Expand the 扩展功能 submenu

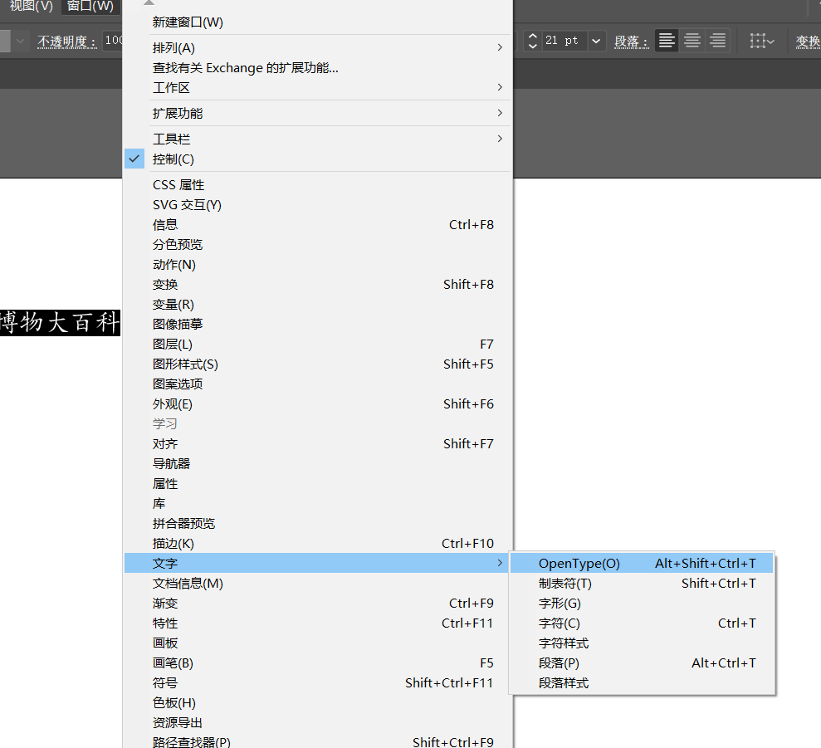317,113
